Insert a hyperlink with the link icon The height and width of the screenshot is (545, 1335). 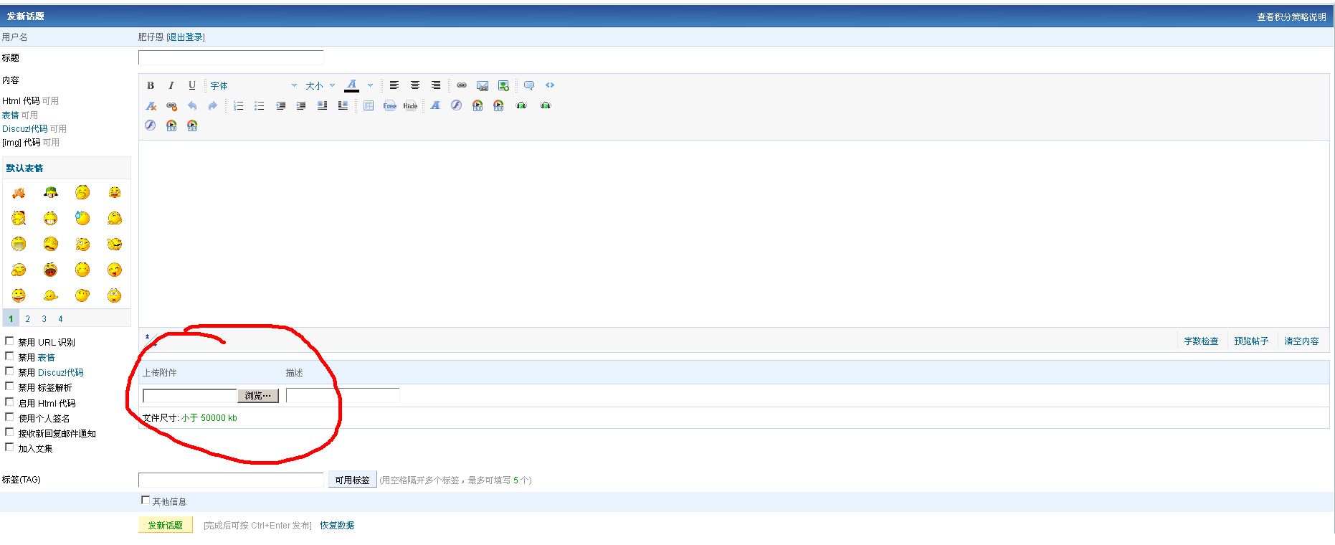[x=462, y=85]
